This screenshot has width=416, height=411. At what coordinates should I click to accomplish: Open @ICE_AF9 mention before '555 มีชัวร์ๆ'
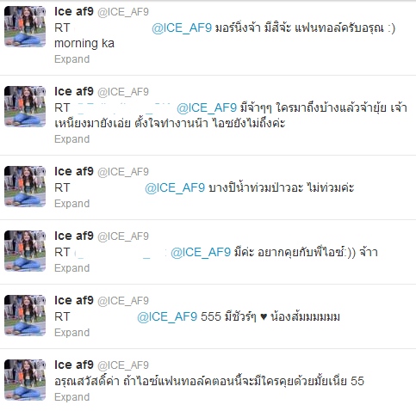[167, 316]
